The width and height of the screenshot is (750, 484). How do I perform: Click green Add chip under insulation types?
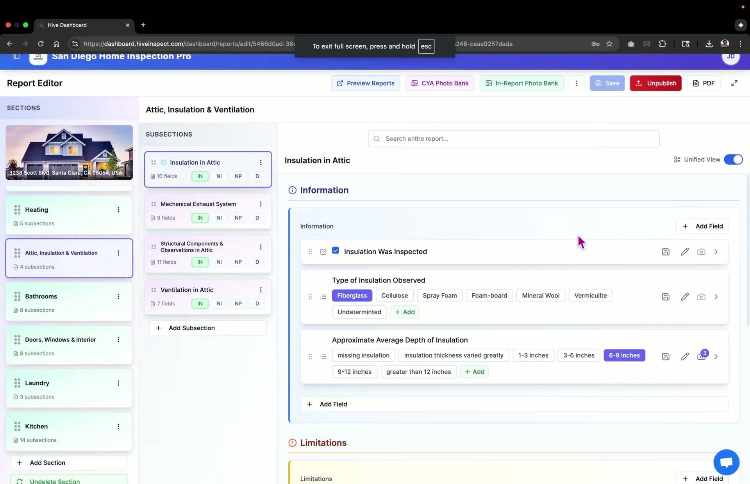(x=404, y=312)
